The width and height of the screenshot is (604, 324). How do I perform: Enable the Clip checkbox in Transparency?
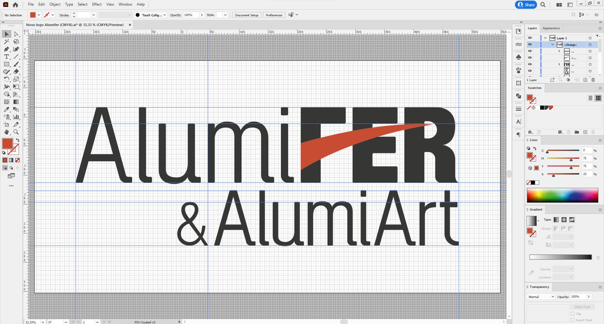(573, 314)
